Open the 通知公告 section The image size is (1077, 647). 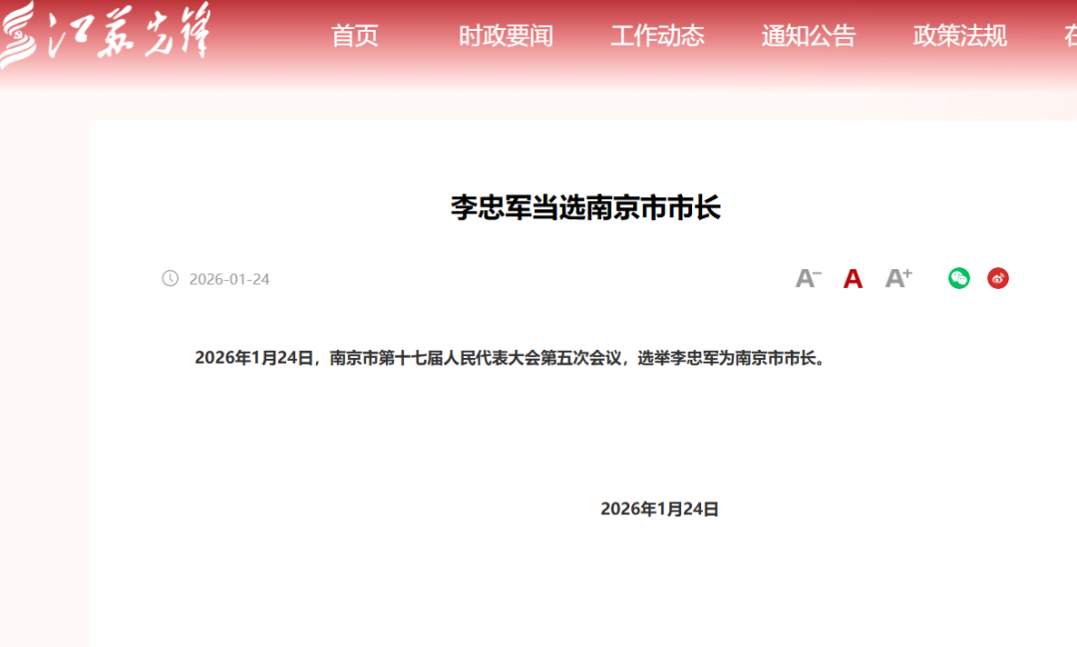coord(808,36)
